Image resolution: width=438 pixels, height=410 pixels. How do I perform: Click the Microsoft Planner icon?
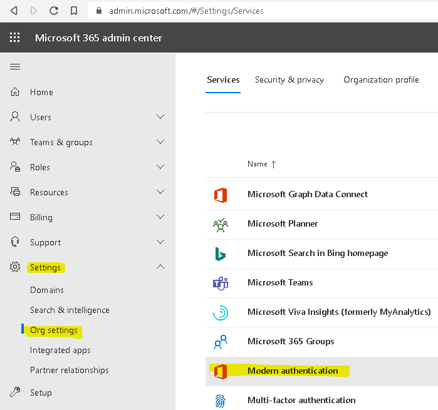(221, 225)
